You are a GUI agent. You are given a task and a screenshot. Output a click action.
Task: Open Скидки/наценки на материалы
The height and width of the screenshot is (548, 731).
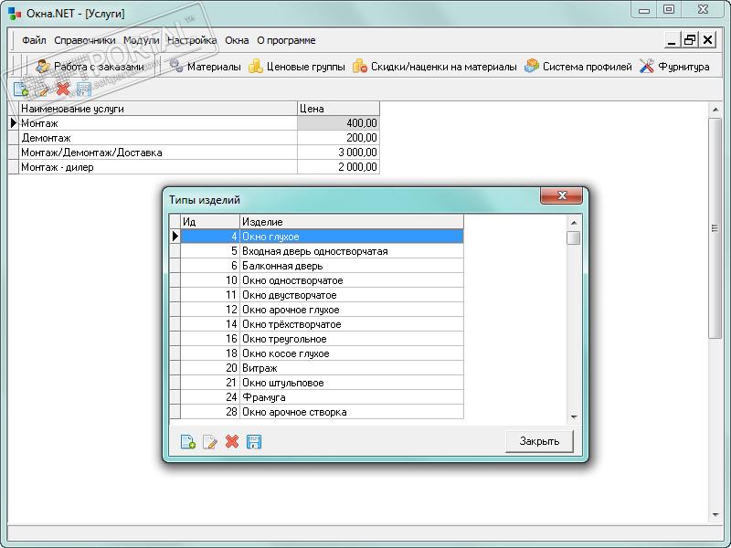(435, 67)
